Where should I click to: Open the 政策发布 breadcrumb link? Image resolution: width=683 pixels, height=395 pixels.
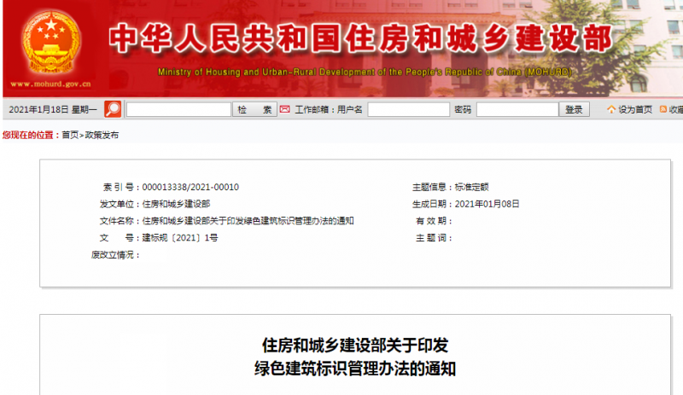tap(102, 135)
